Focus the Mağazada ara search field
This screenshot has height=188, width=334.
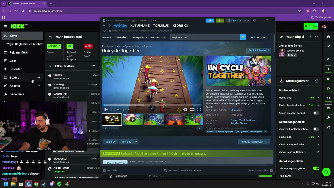[x=205, y=37]
